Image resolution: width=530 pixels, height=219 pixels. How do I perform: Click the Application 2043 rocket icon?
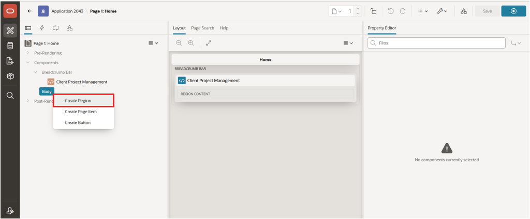43,11
